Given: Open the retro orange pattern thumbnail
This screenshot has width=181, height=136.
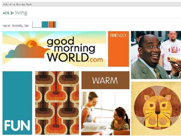Looking at the screenshot, I should pos(57,103).
